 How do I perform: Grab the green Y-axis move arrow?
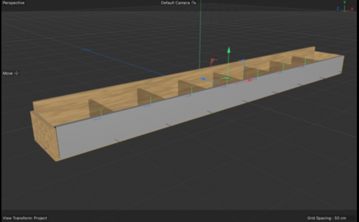click(229, 50)
